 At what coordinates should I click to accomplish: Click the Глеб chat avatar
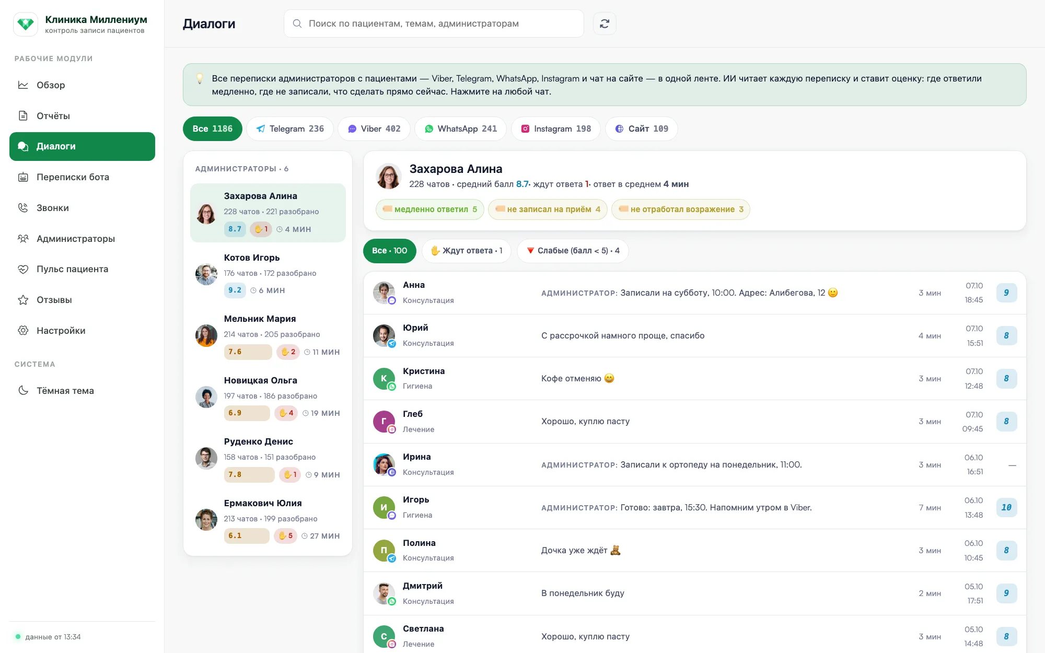[384, 421]
